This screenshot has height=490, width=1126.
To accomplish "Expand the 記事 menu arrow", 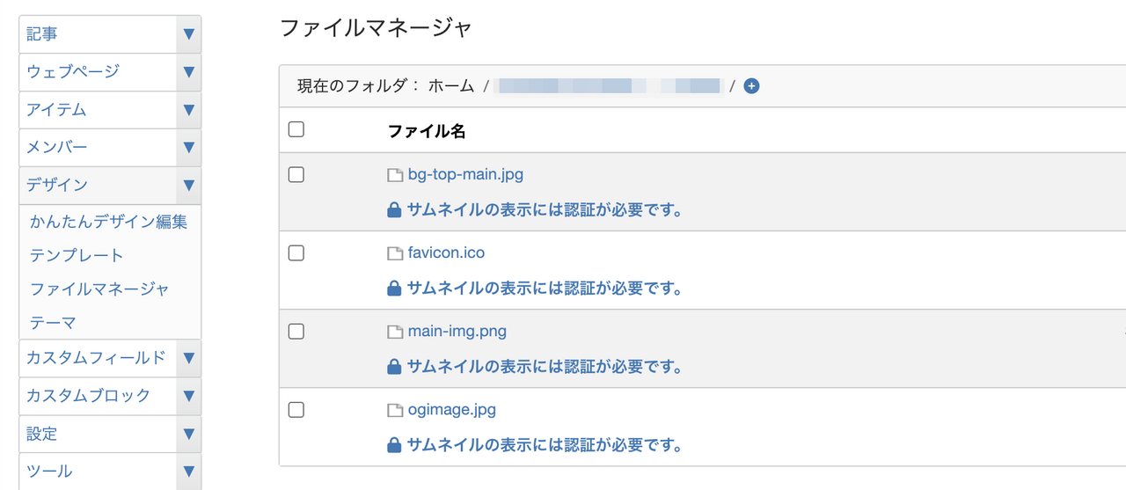I will (188, 34).
